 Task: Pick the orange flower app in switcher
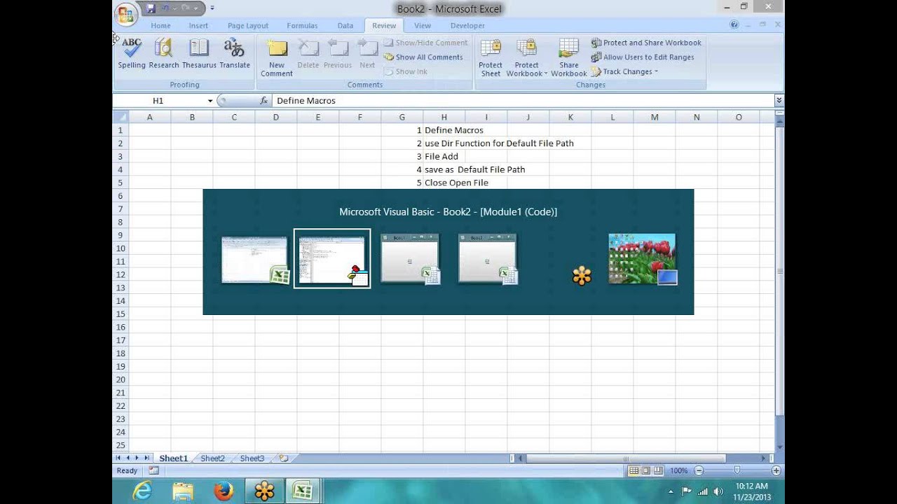582,276
